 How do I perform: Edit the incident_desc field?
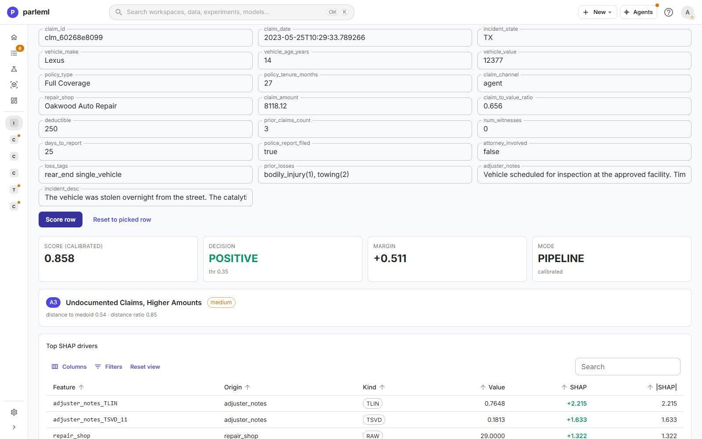coord(146,198)
